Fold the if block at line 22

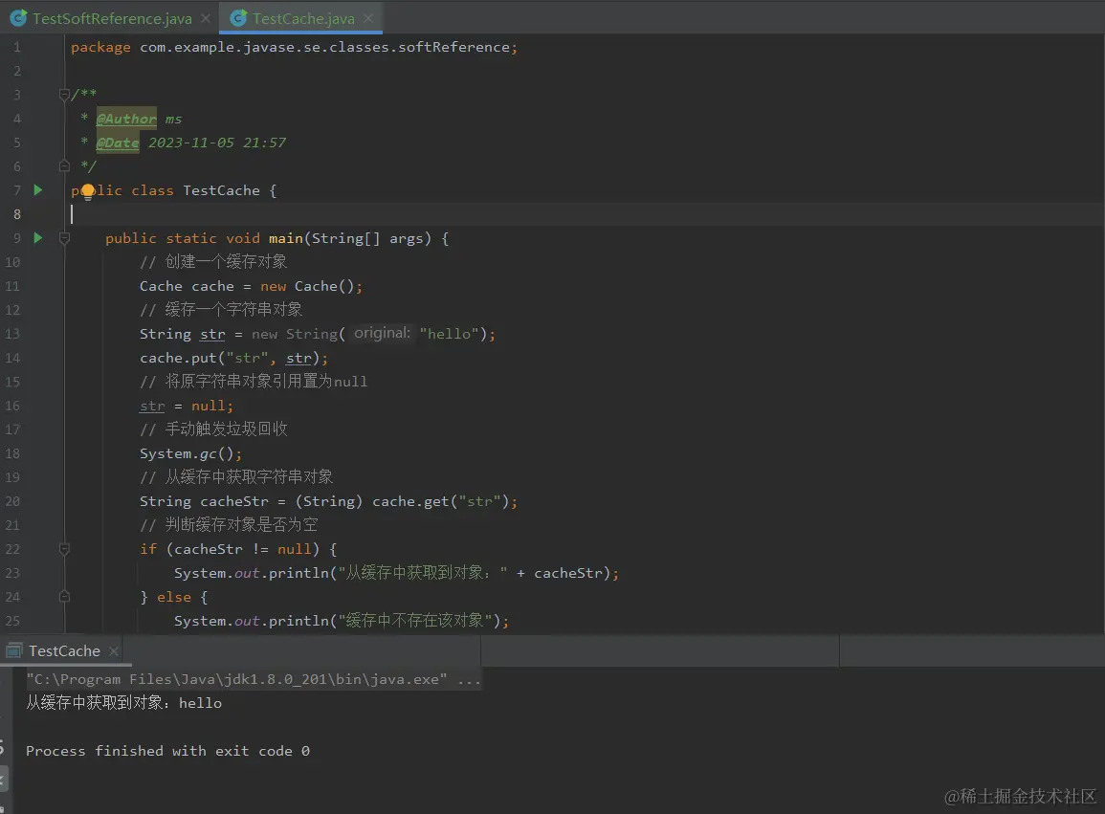point(64,549)
